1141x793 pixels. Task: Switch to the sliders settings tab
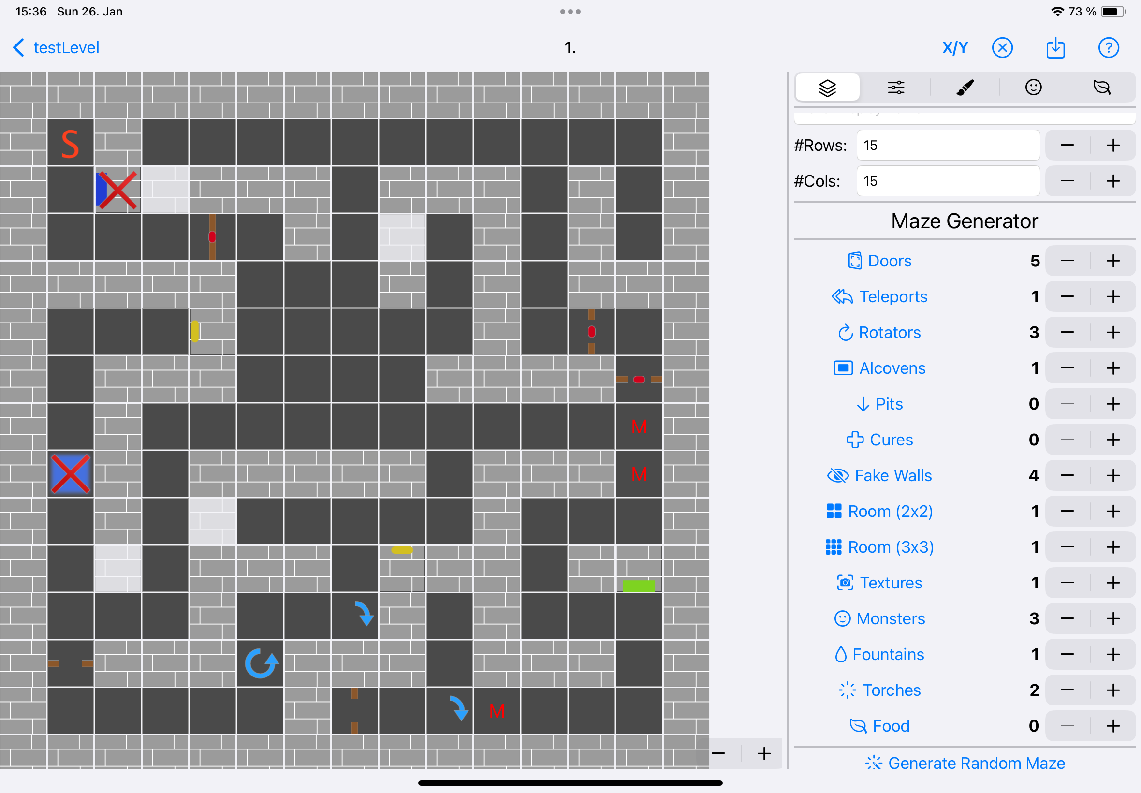coord(896,88)
